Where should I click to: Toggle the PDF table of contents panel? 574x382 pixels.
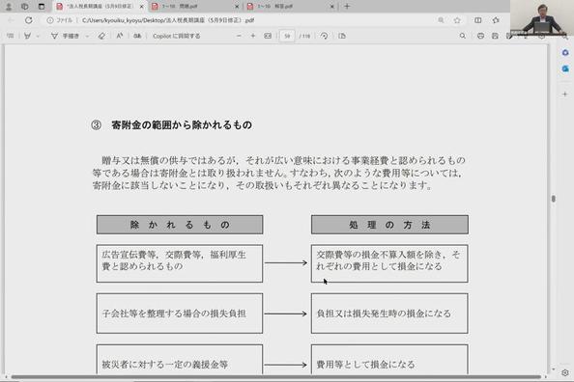11,36
